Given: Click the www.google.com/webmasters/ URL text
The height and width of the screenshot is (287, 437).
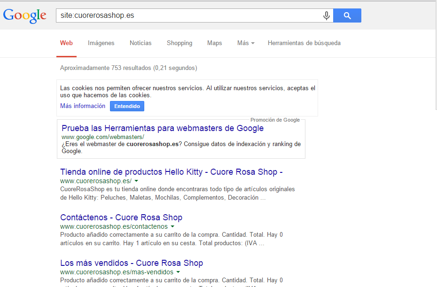Looking at the screenshot, I should tap(103, 137).
